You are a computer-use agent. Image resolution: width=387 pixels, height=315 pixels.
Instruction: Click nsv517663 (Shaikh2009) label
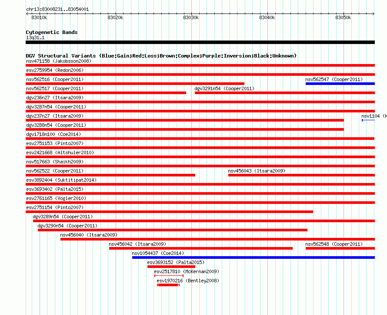coord(55,162)
